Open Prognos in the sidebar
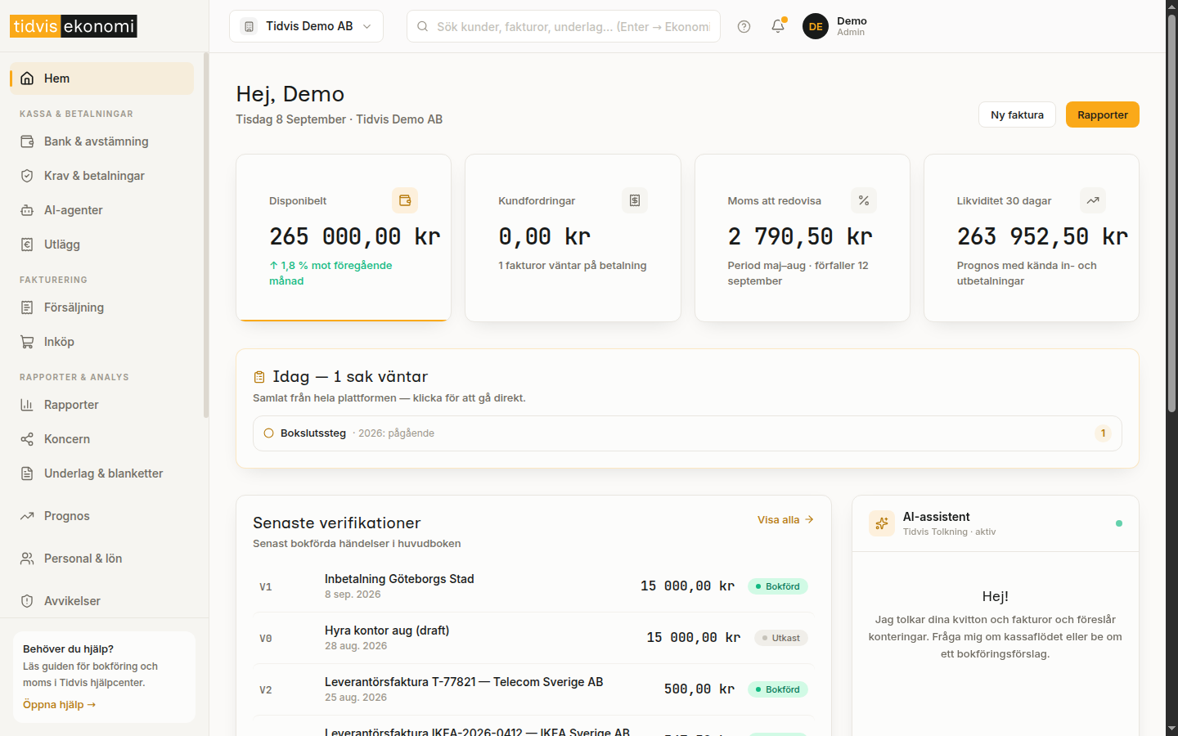1178x736 pixels. pos(101,516)
